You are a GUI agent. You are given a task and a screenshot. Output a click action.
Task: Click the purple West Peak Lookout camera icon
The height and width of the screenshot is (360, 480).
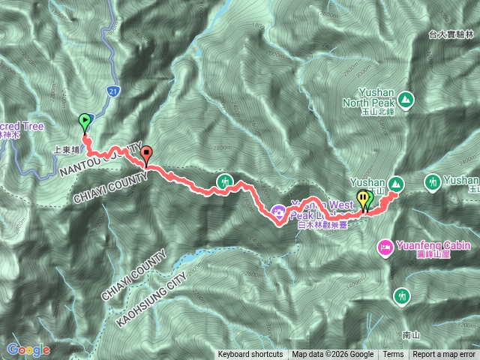click(x=278, y=213)
